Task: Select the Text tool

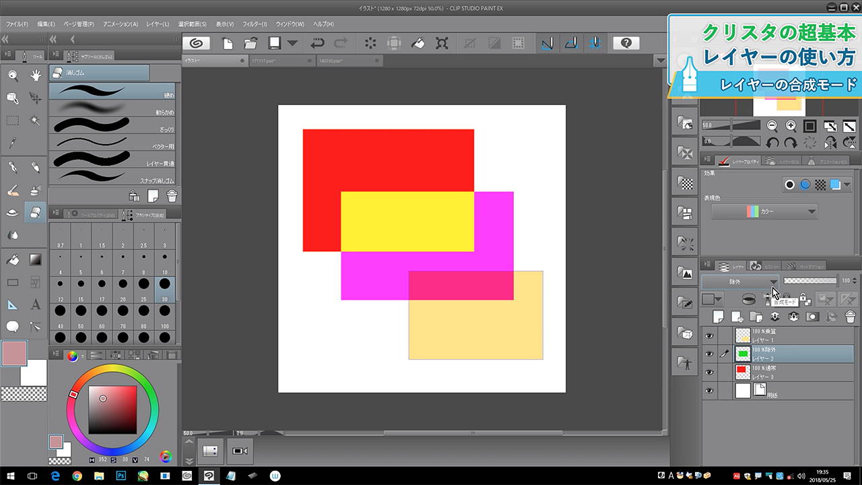Action: coord(35,304)
